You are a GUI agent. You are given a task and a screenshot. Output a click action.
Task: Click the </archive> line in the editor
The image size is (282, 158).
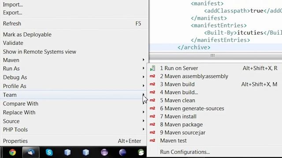pyautogui.click(x=194, y=47)
